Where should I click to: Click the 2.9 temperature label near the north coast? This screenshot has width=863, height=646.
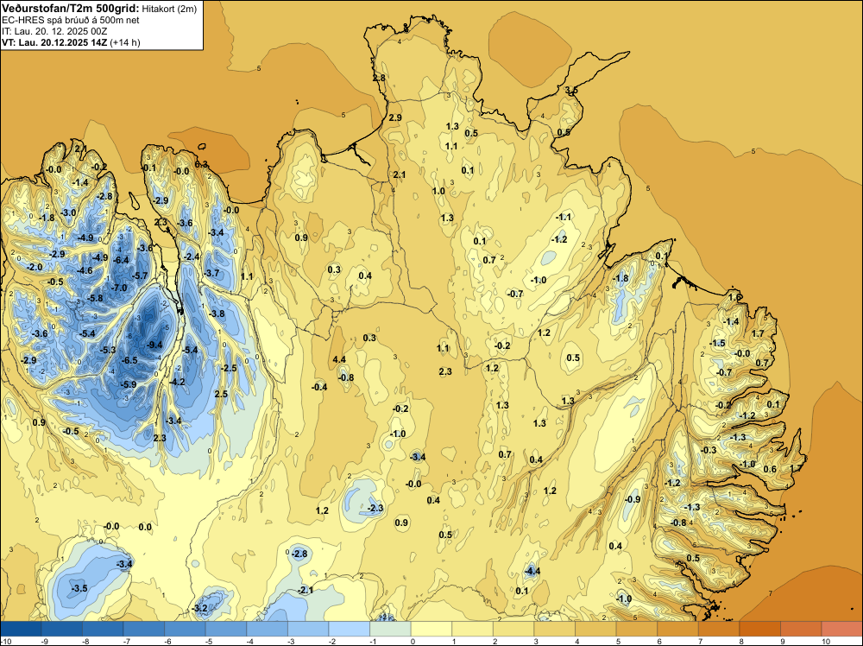pyautogui.click(x=395, y=117)
